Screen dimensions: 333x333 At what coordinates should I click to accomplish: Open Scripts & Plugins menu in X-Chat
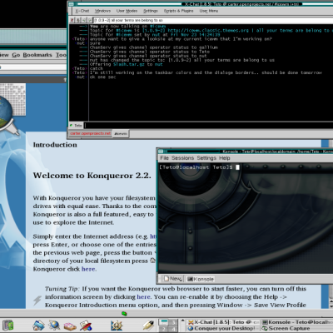coord(178,11)
